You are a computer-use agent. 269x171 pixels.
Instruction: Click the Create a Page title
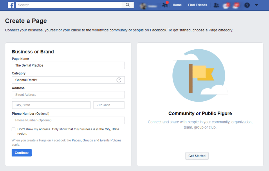[26, 21]
